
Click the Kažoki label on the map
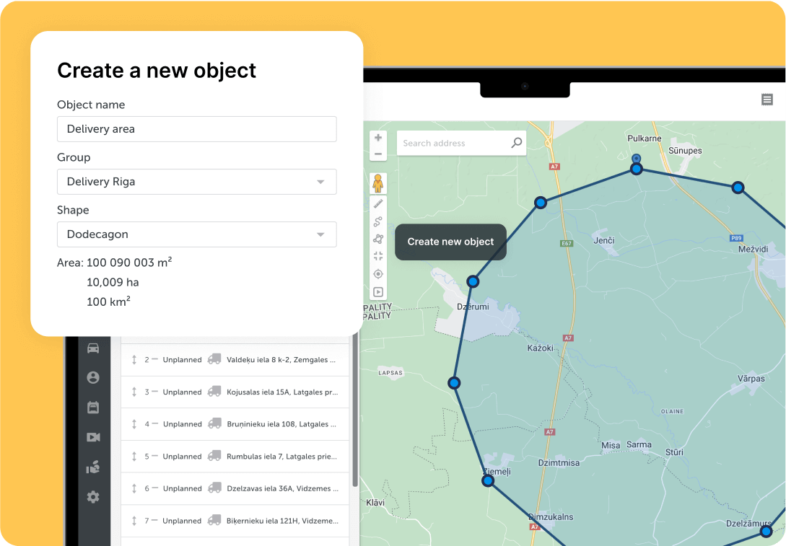pyautogui.click(x=541, y=348)
